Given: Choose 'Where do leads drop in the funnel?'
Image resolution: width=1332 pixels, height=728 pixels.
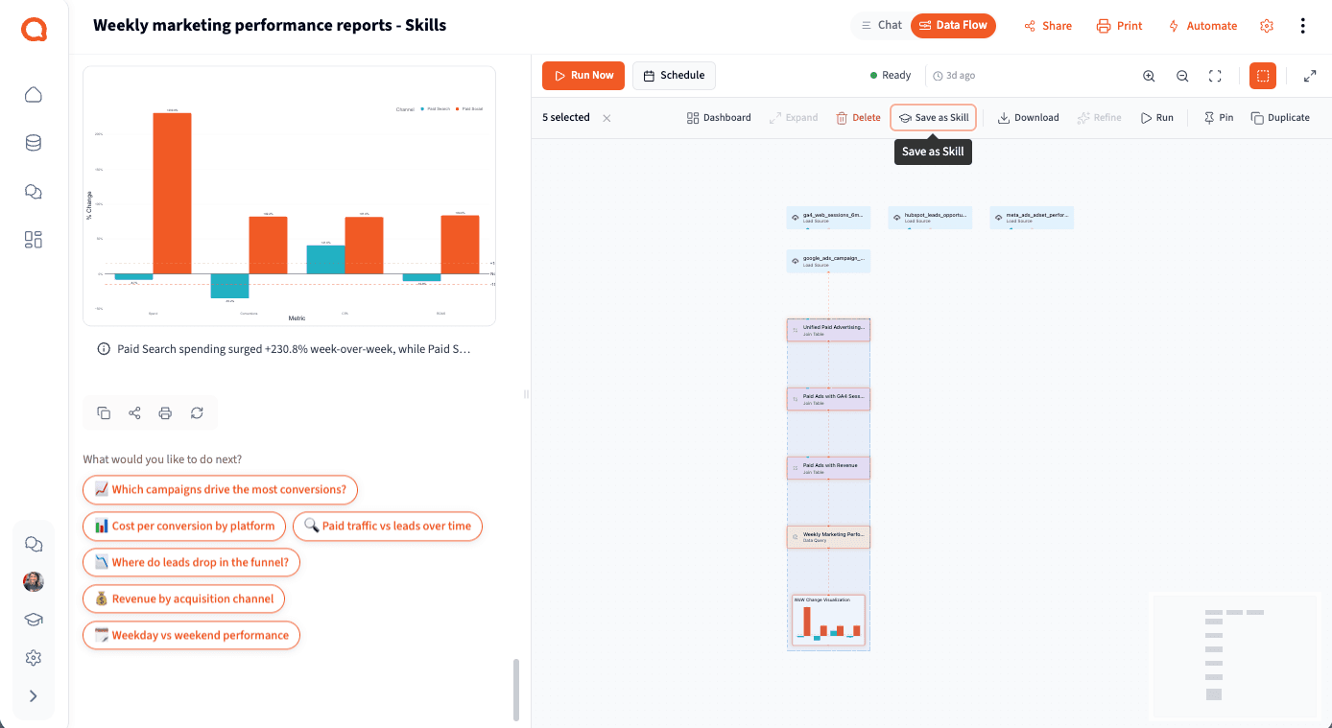Looking at the screenshot, I should coord(192,562).
